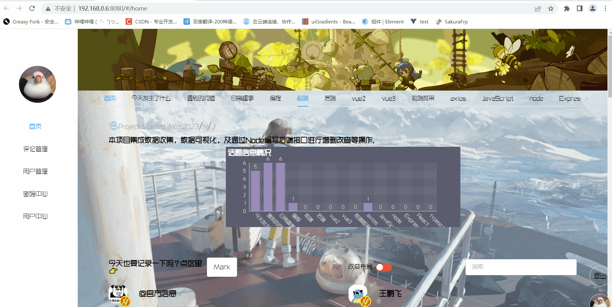Open Chrome three-dot menu
612x307 pixels.
pos(605,9)
